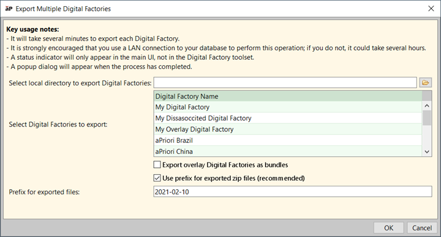Click the Digital Factory Name column header

pos(288,96)
